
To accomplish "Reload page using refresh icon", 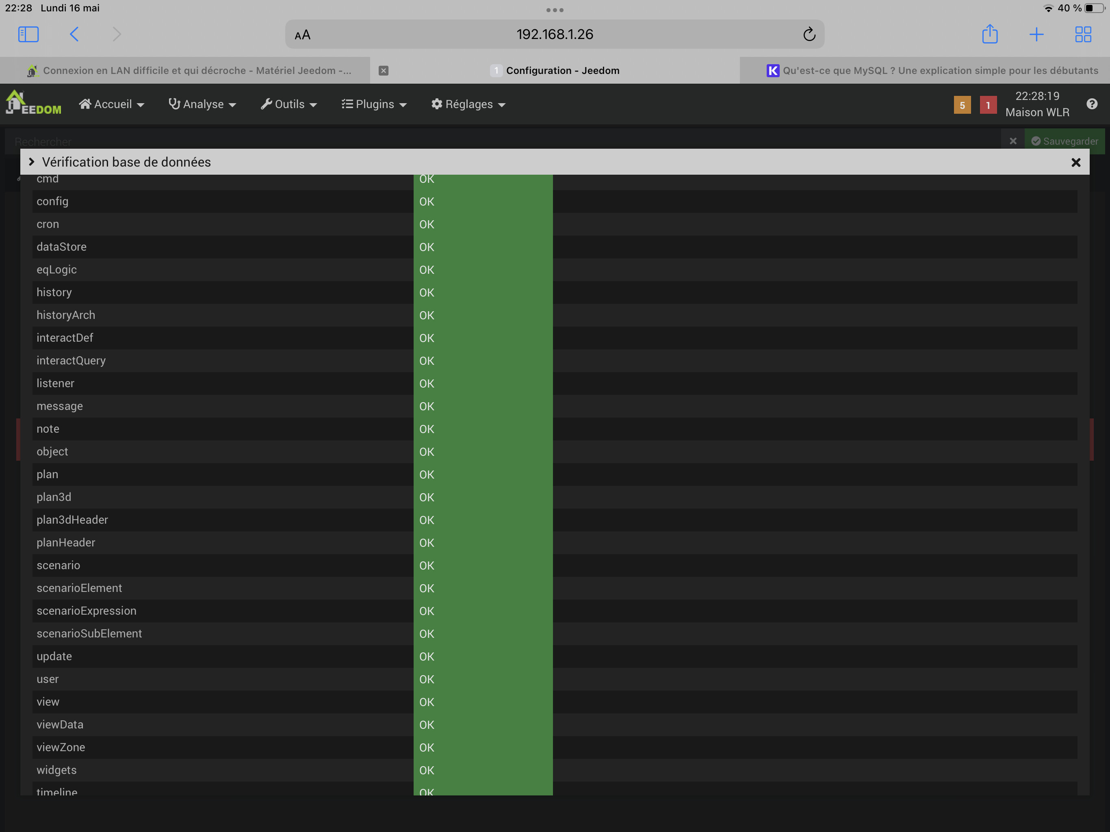I will coord(809,34).
